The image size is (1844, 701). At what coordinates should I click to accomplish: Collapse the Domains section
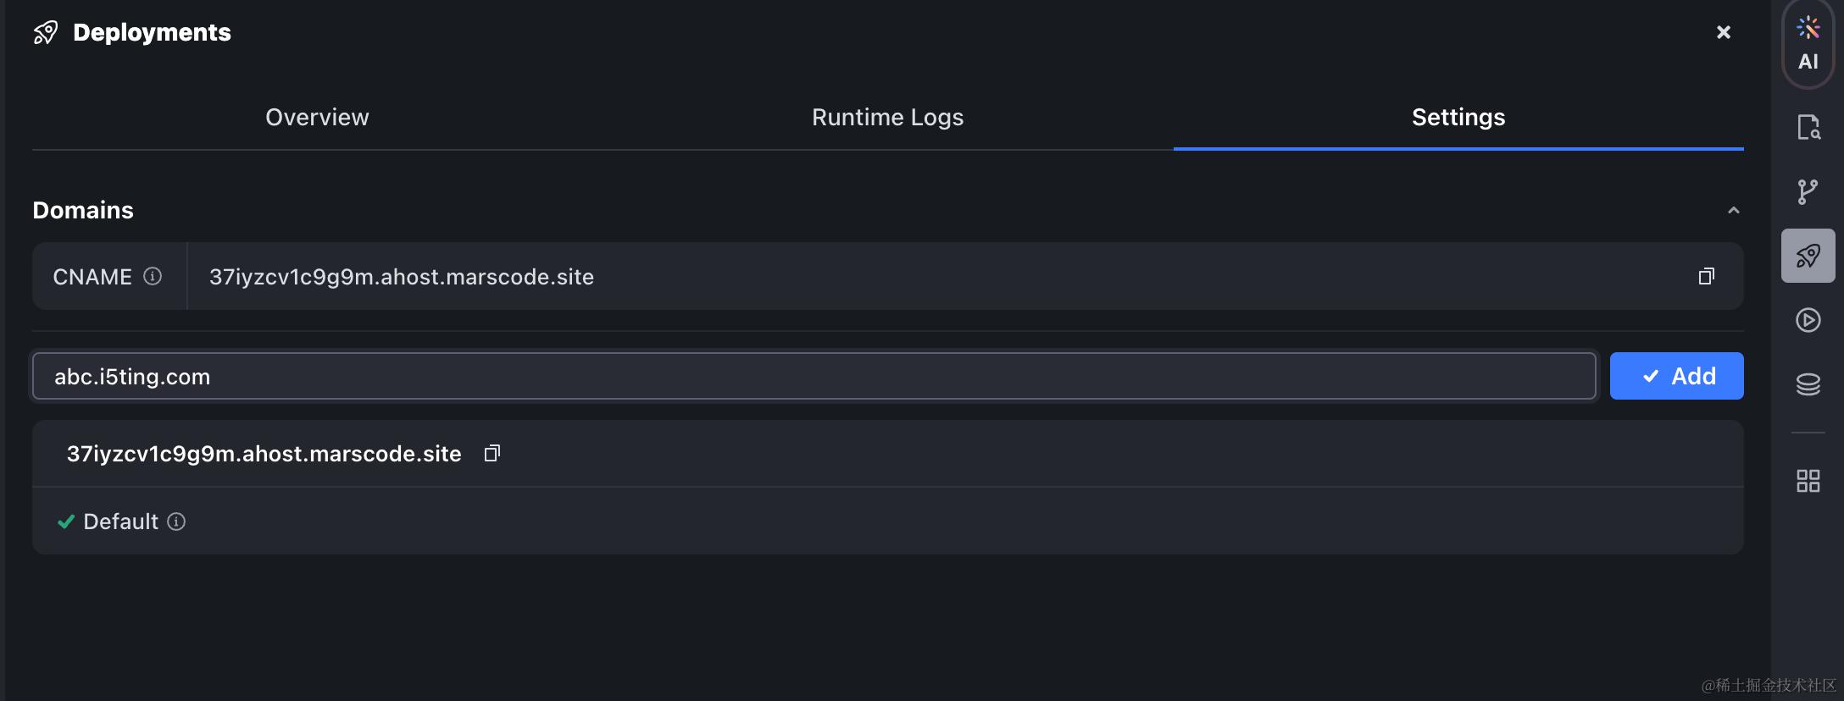tap(1733, 211)
